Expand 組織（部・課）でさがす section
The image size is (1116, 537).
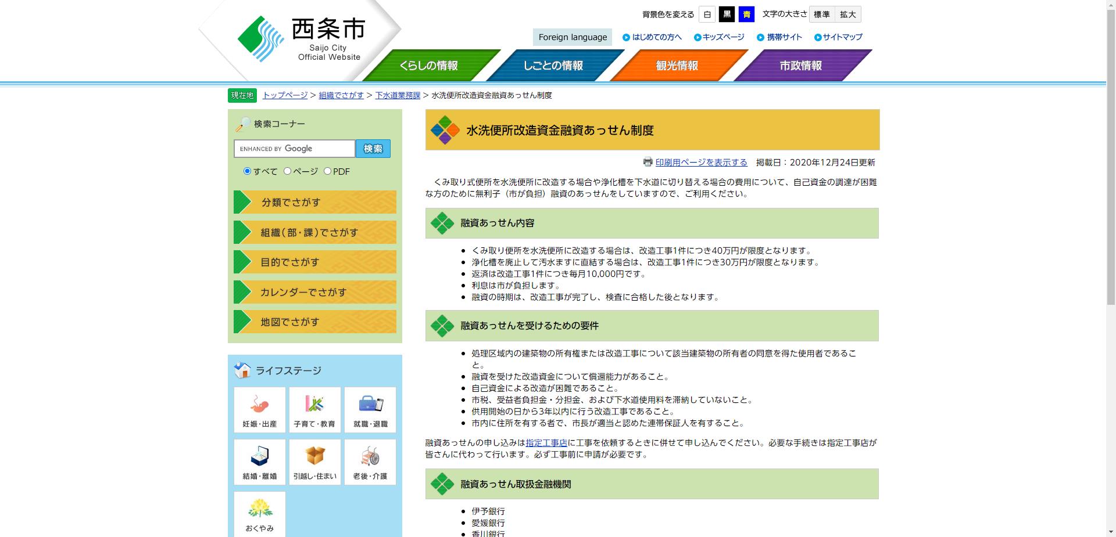click(314, 232)
